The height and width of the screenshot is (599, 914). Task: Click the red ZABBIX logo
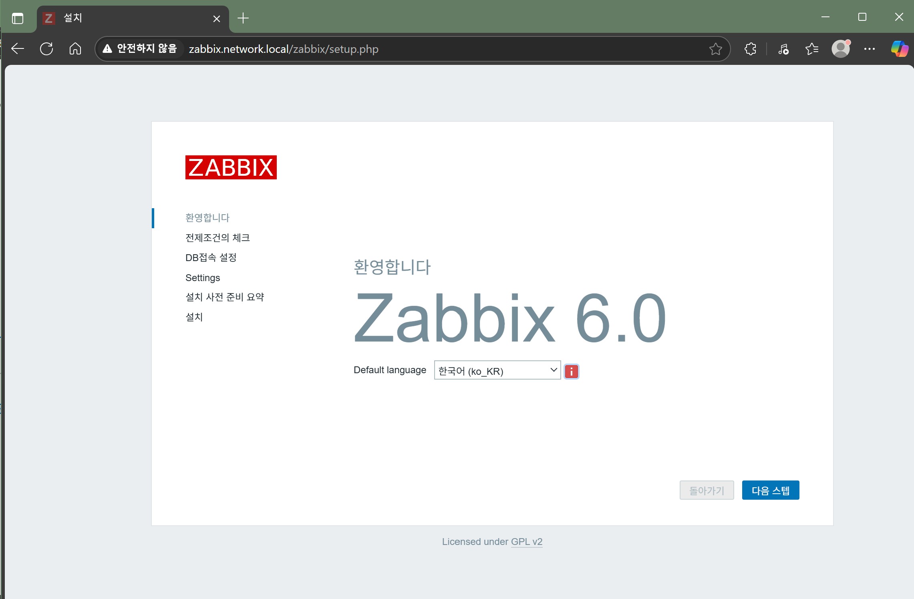231,167
